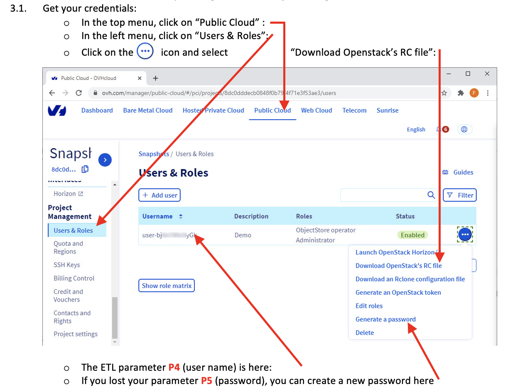
Task: Choose Generate a password option
Action: click(385, 319)
